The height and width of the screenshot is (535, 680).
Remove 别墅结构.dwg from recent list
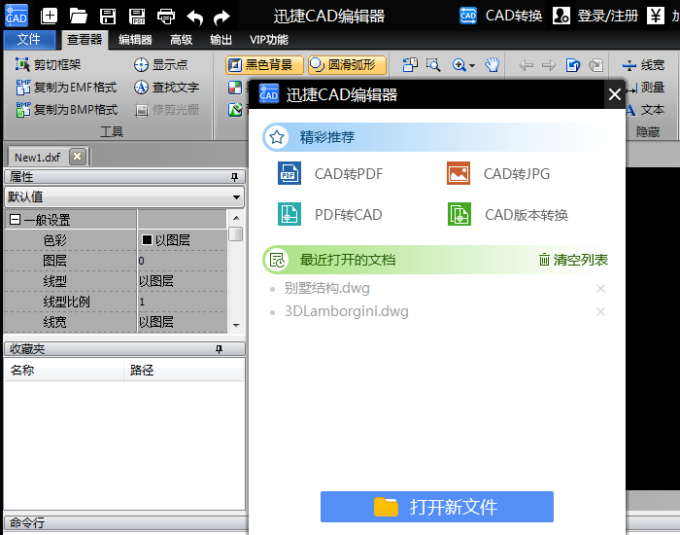600,288
